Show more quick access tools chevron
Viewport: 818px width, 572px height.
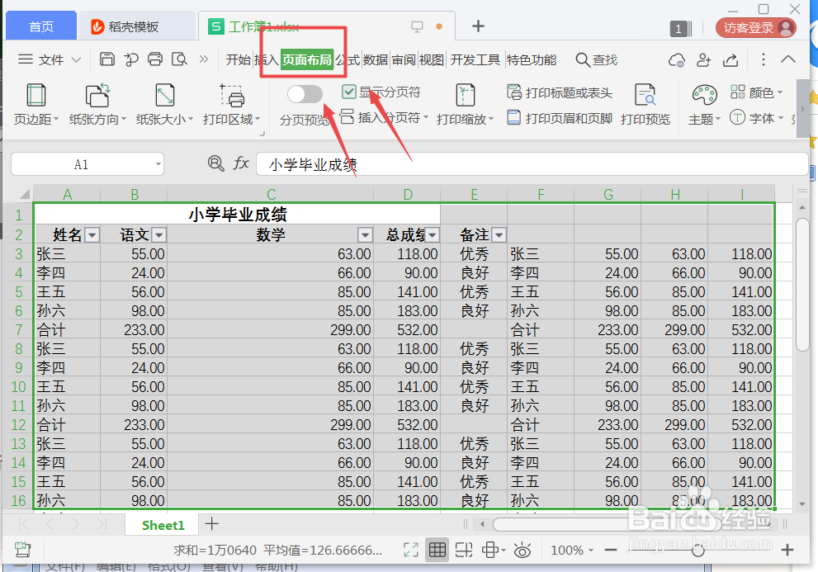pos(203,59)
